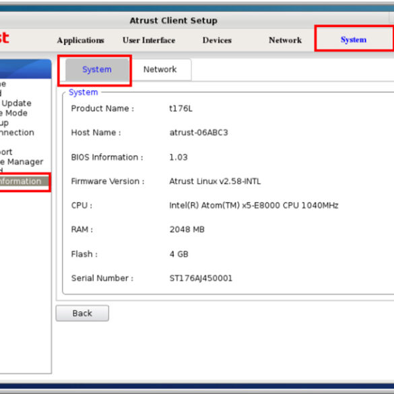This screenshot has width=394, height=394.
Task: Select the System sub-tab under Information
Action: (97, 69)
